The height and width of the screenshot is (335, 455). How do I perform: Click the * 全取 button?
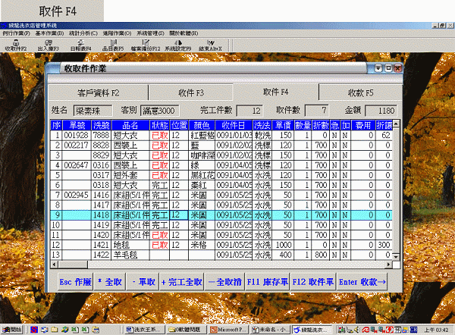pos(110,282)
